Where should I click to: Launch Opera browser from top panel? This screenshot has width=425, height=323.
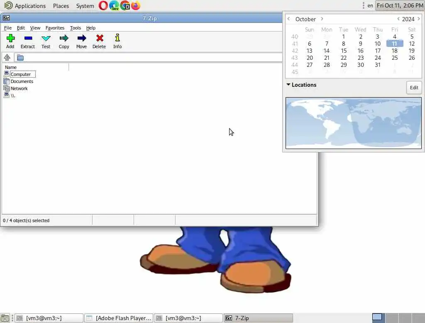tap(103, 5)
